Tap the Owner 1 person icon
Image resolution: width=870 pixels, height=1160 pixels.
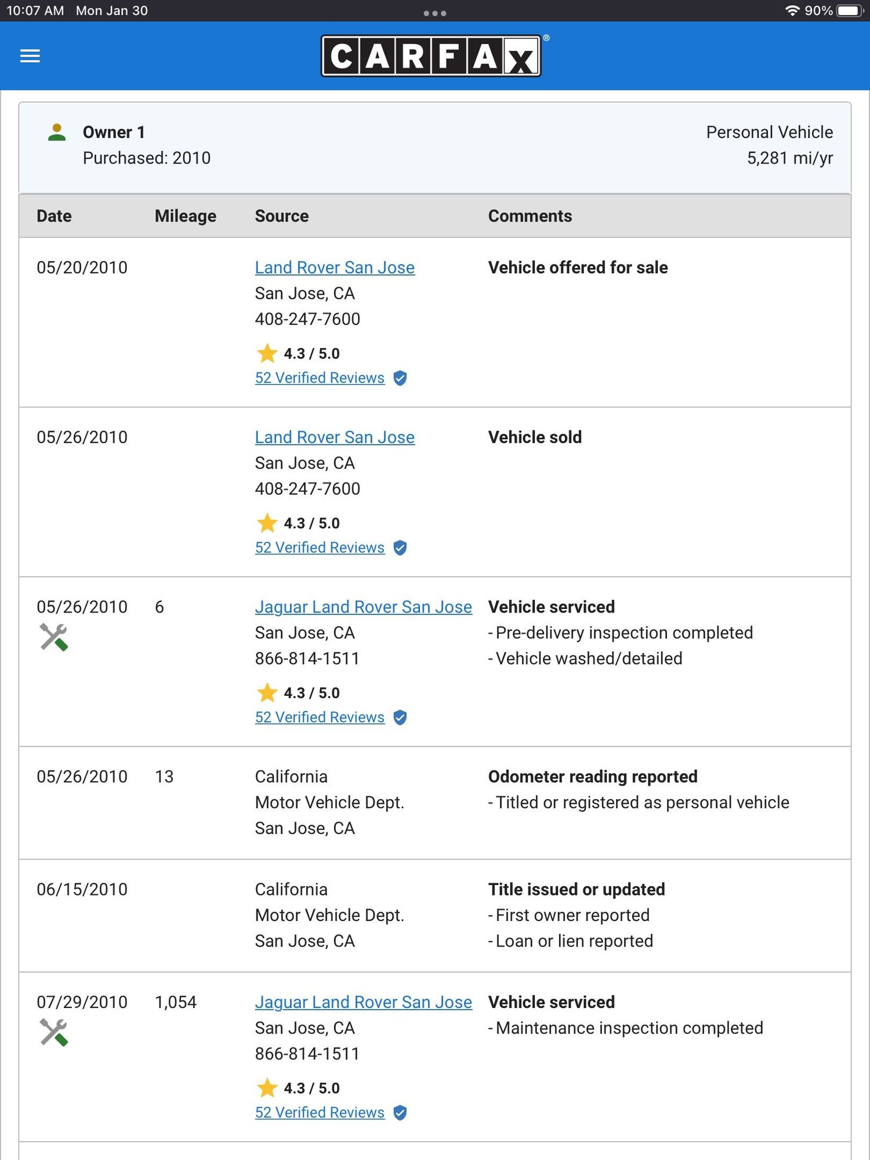click(x=57, y=132)
